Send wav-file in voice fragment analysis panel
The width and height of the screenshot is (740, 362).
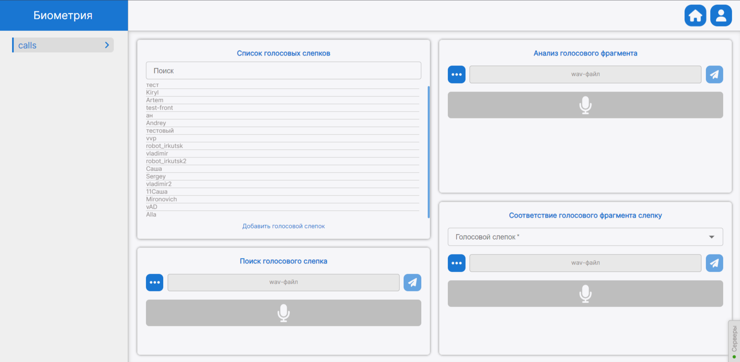[x=714, y=75]
